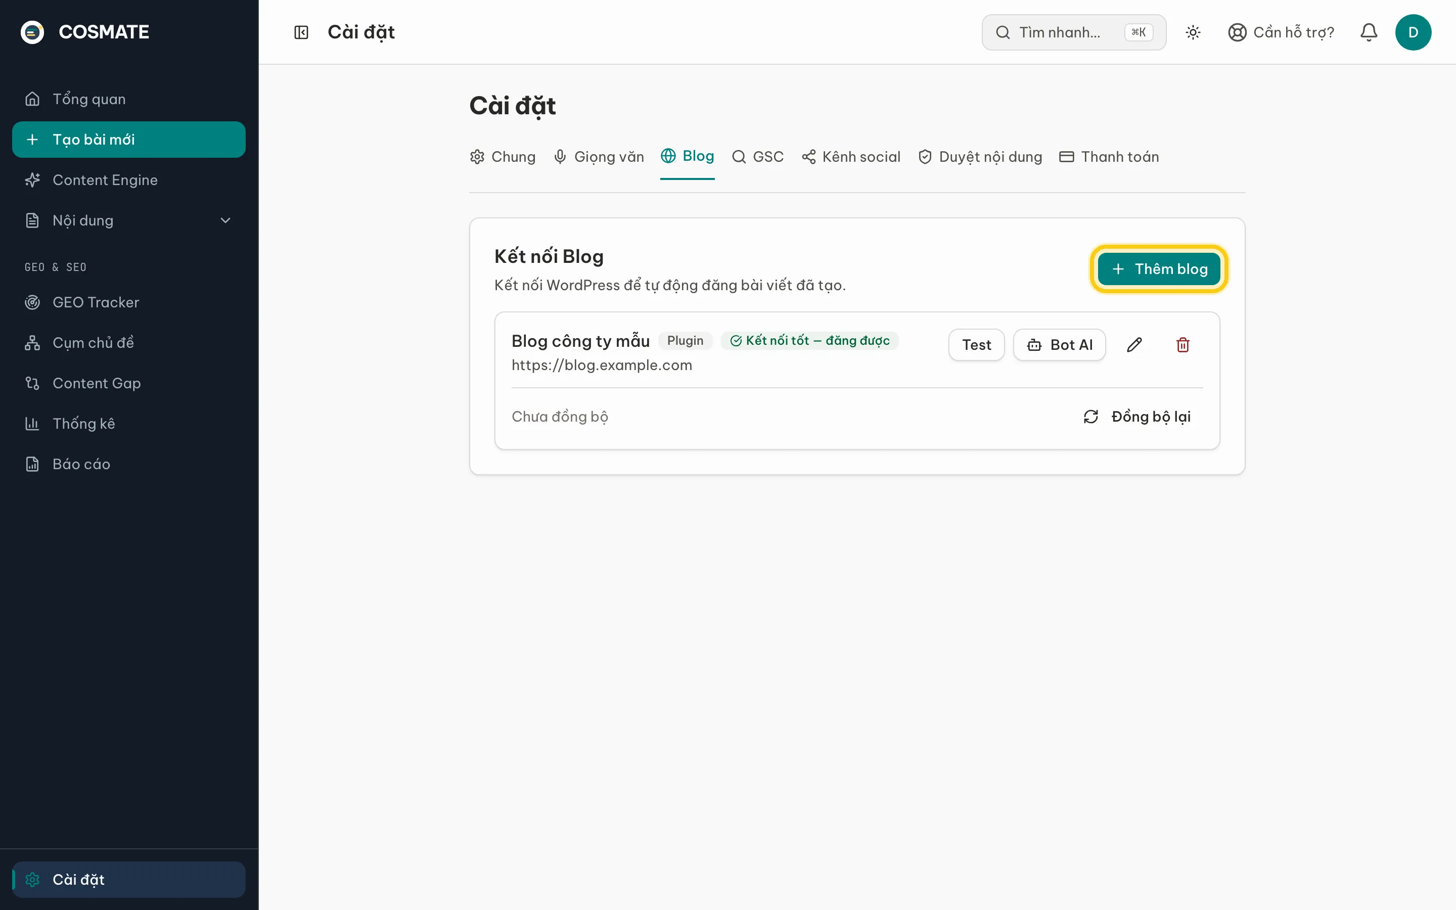Switch to the GSC tab
This screenshot has width=1456, height=910.
(x=757, y=157)
